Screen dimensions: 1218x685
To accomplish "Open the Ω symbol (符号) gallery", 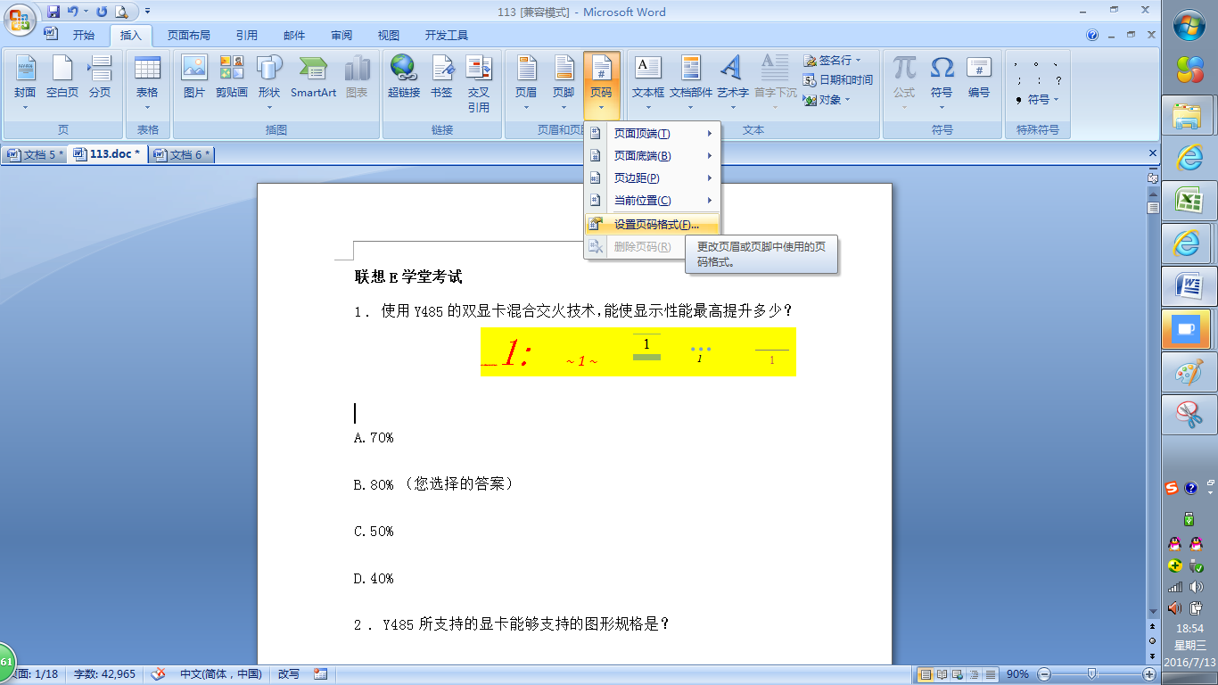I will click(942, 82).
